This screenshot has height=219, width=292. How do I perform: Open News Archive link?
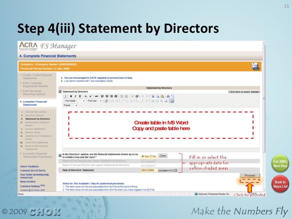click(28, 182)
